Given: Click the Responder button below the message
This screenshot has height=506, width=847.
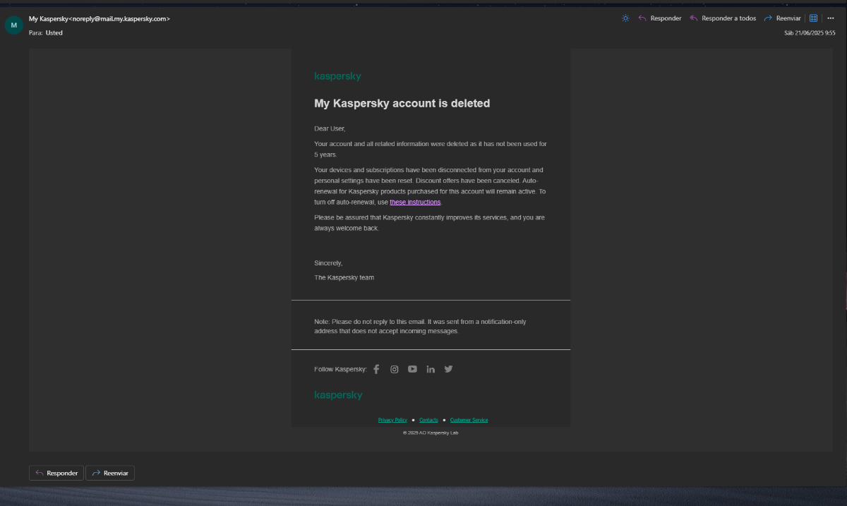Looking at the screenshot, I should pyautogui.click(x=56, y=473).
